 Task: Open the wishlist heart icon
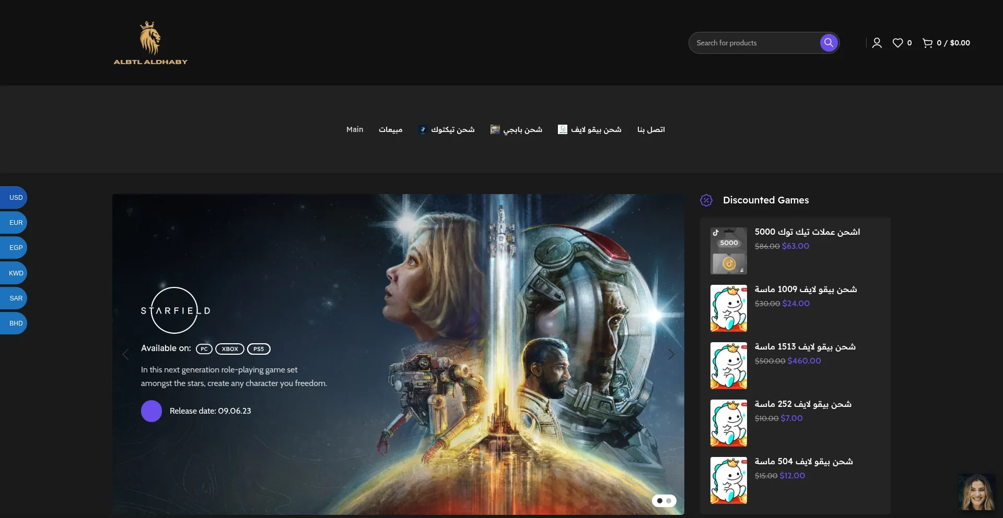(897, 43)
